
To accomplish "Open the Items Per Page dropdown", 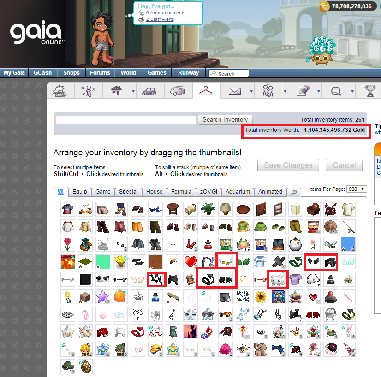I will [357, 189].
